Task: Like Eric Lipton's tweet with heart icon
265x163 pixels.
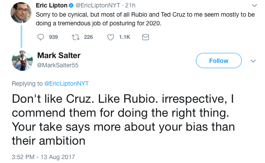Action: (111, 37)
